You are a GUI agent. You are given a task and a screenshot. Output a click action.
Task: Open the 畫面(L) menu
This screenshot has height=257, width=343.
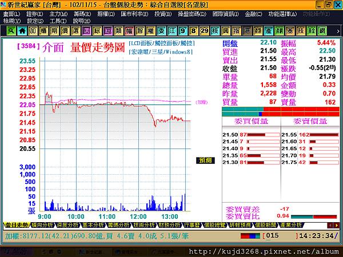tap(11, 14)
